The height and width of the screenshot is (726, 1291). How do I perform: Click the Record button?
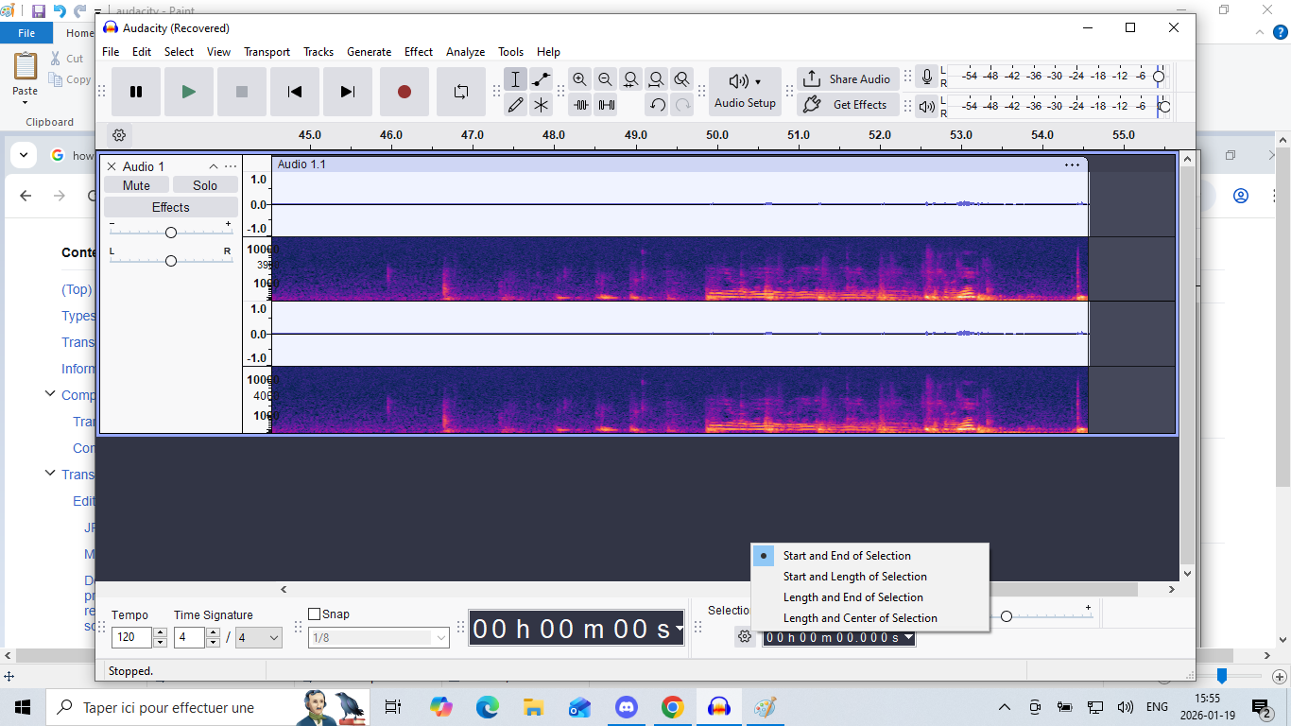click(x=405, y=92)
